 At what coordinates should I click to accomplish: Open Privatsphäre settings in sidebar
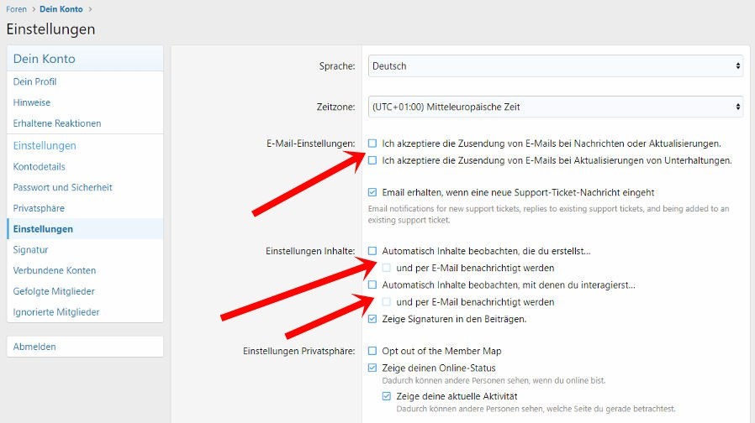click(85, 208)
